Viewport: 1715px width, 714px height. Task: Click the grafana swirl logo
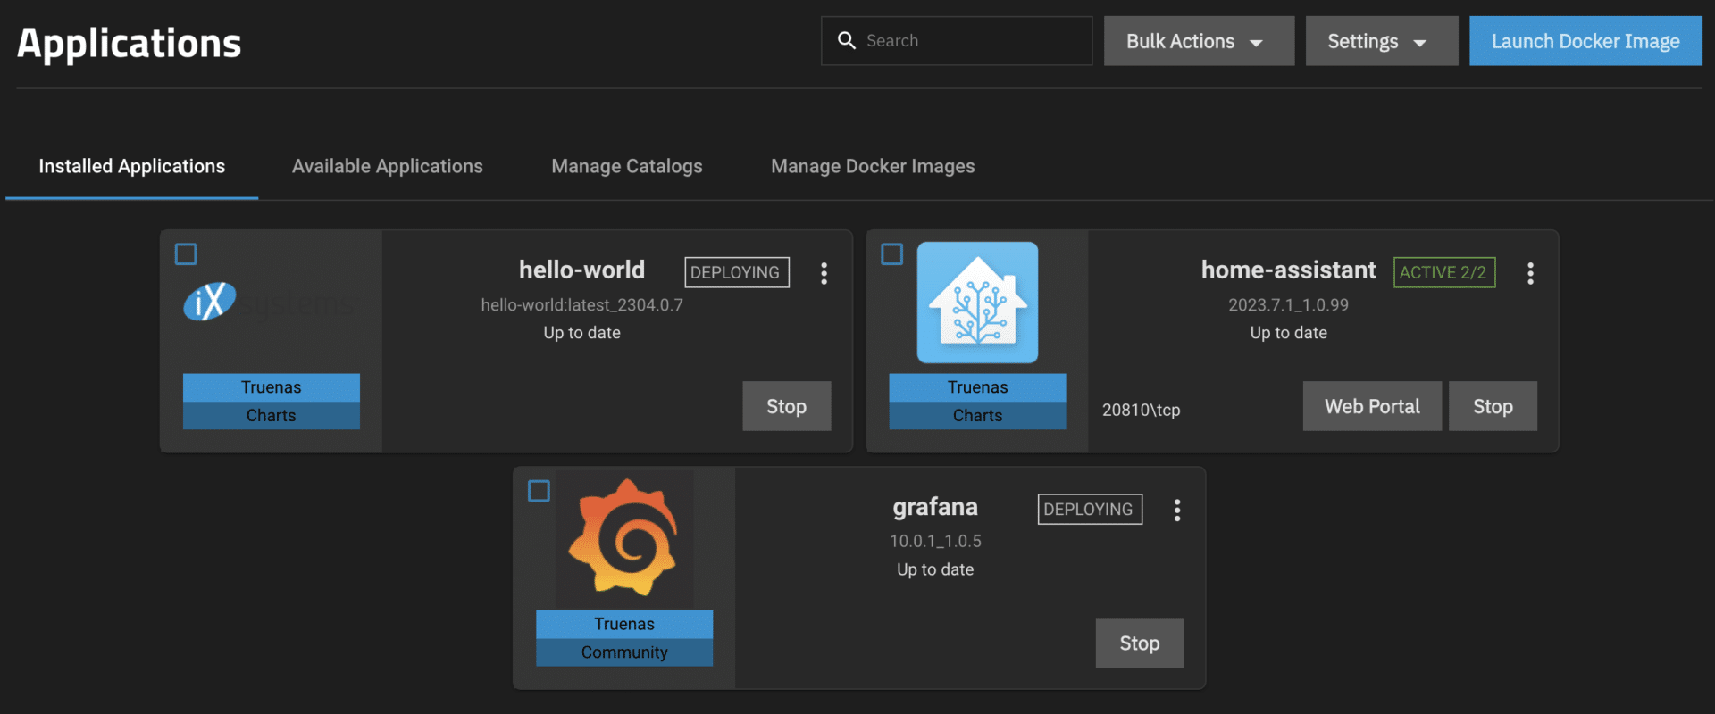624,537
